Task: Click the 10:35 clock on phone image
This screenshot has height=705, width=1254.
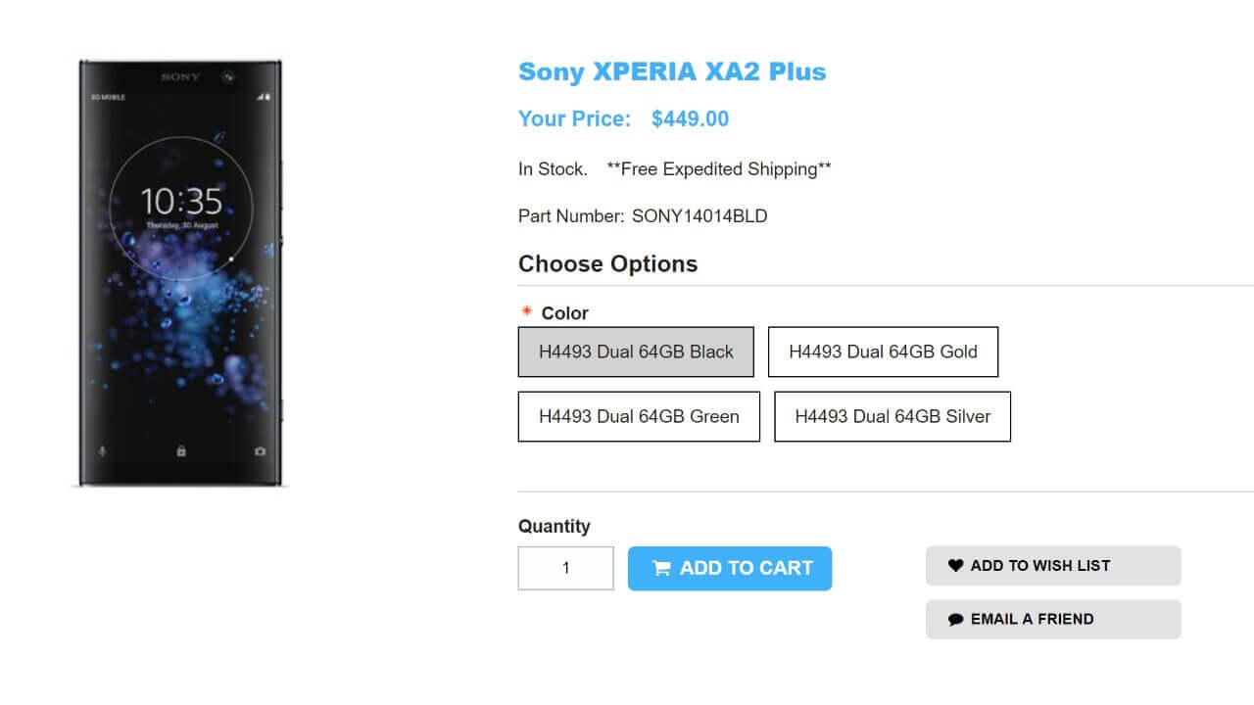Action: coord(181,202)
